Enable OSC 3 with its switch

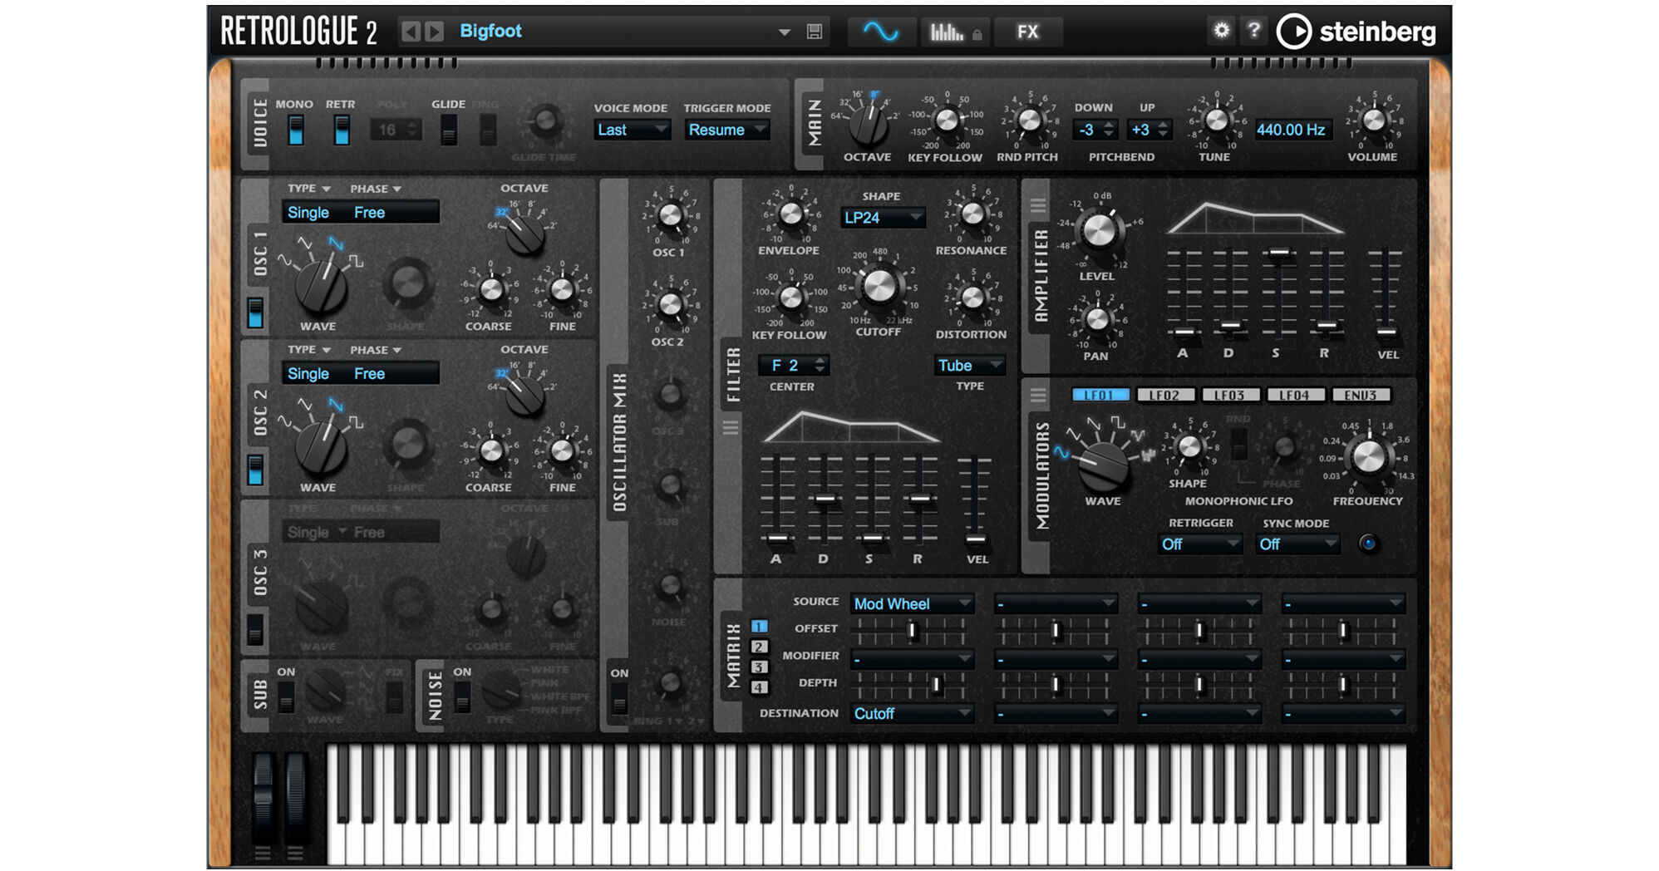(255, 629)
